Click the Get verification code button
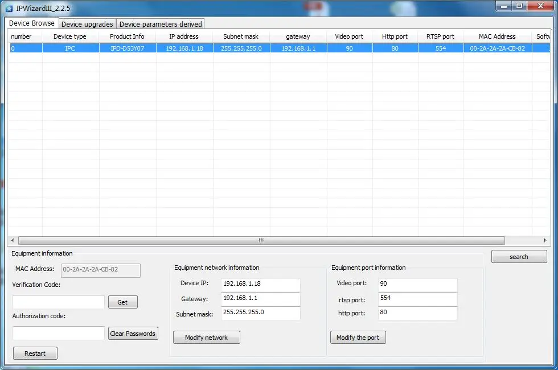This screenshot has width=558, height=370. 122,302
